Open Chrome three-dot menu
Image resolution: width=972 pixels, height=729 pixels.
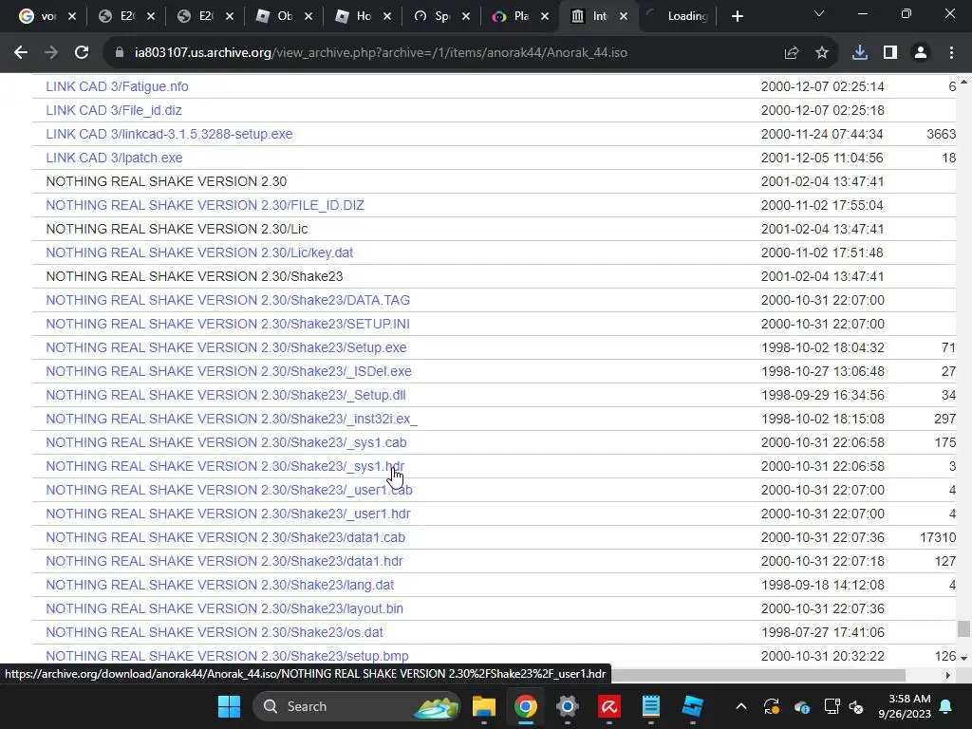[951, 53]
